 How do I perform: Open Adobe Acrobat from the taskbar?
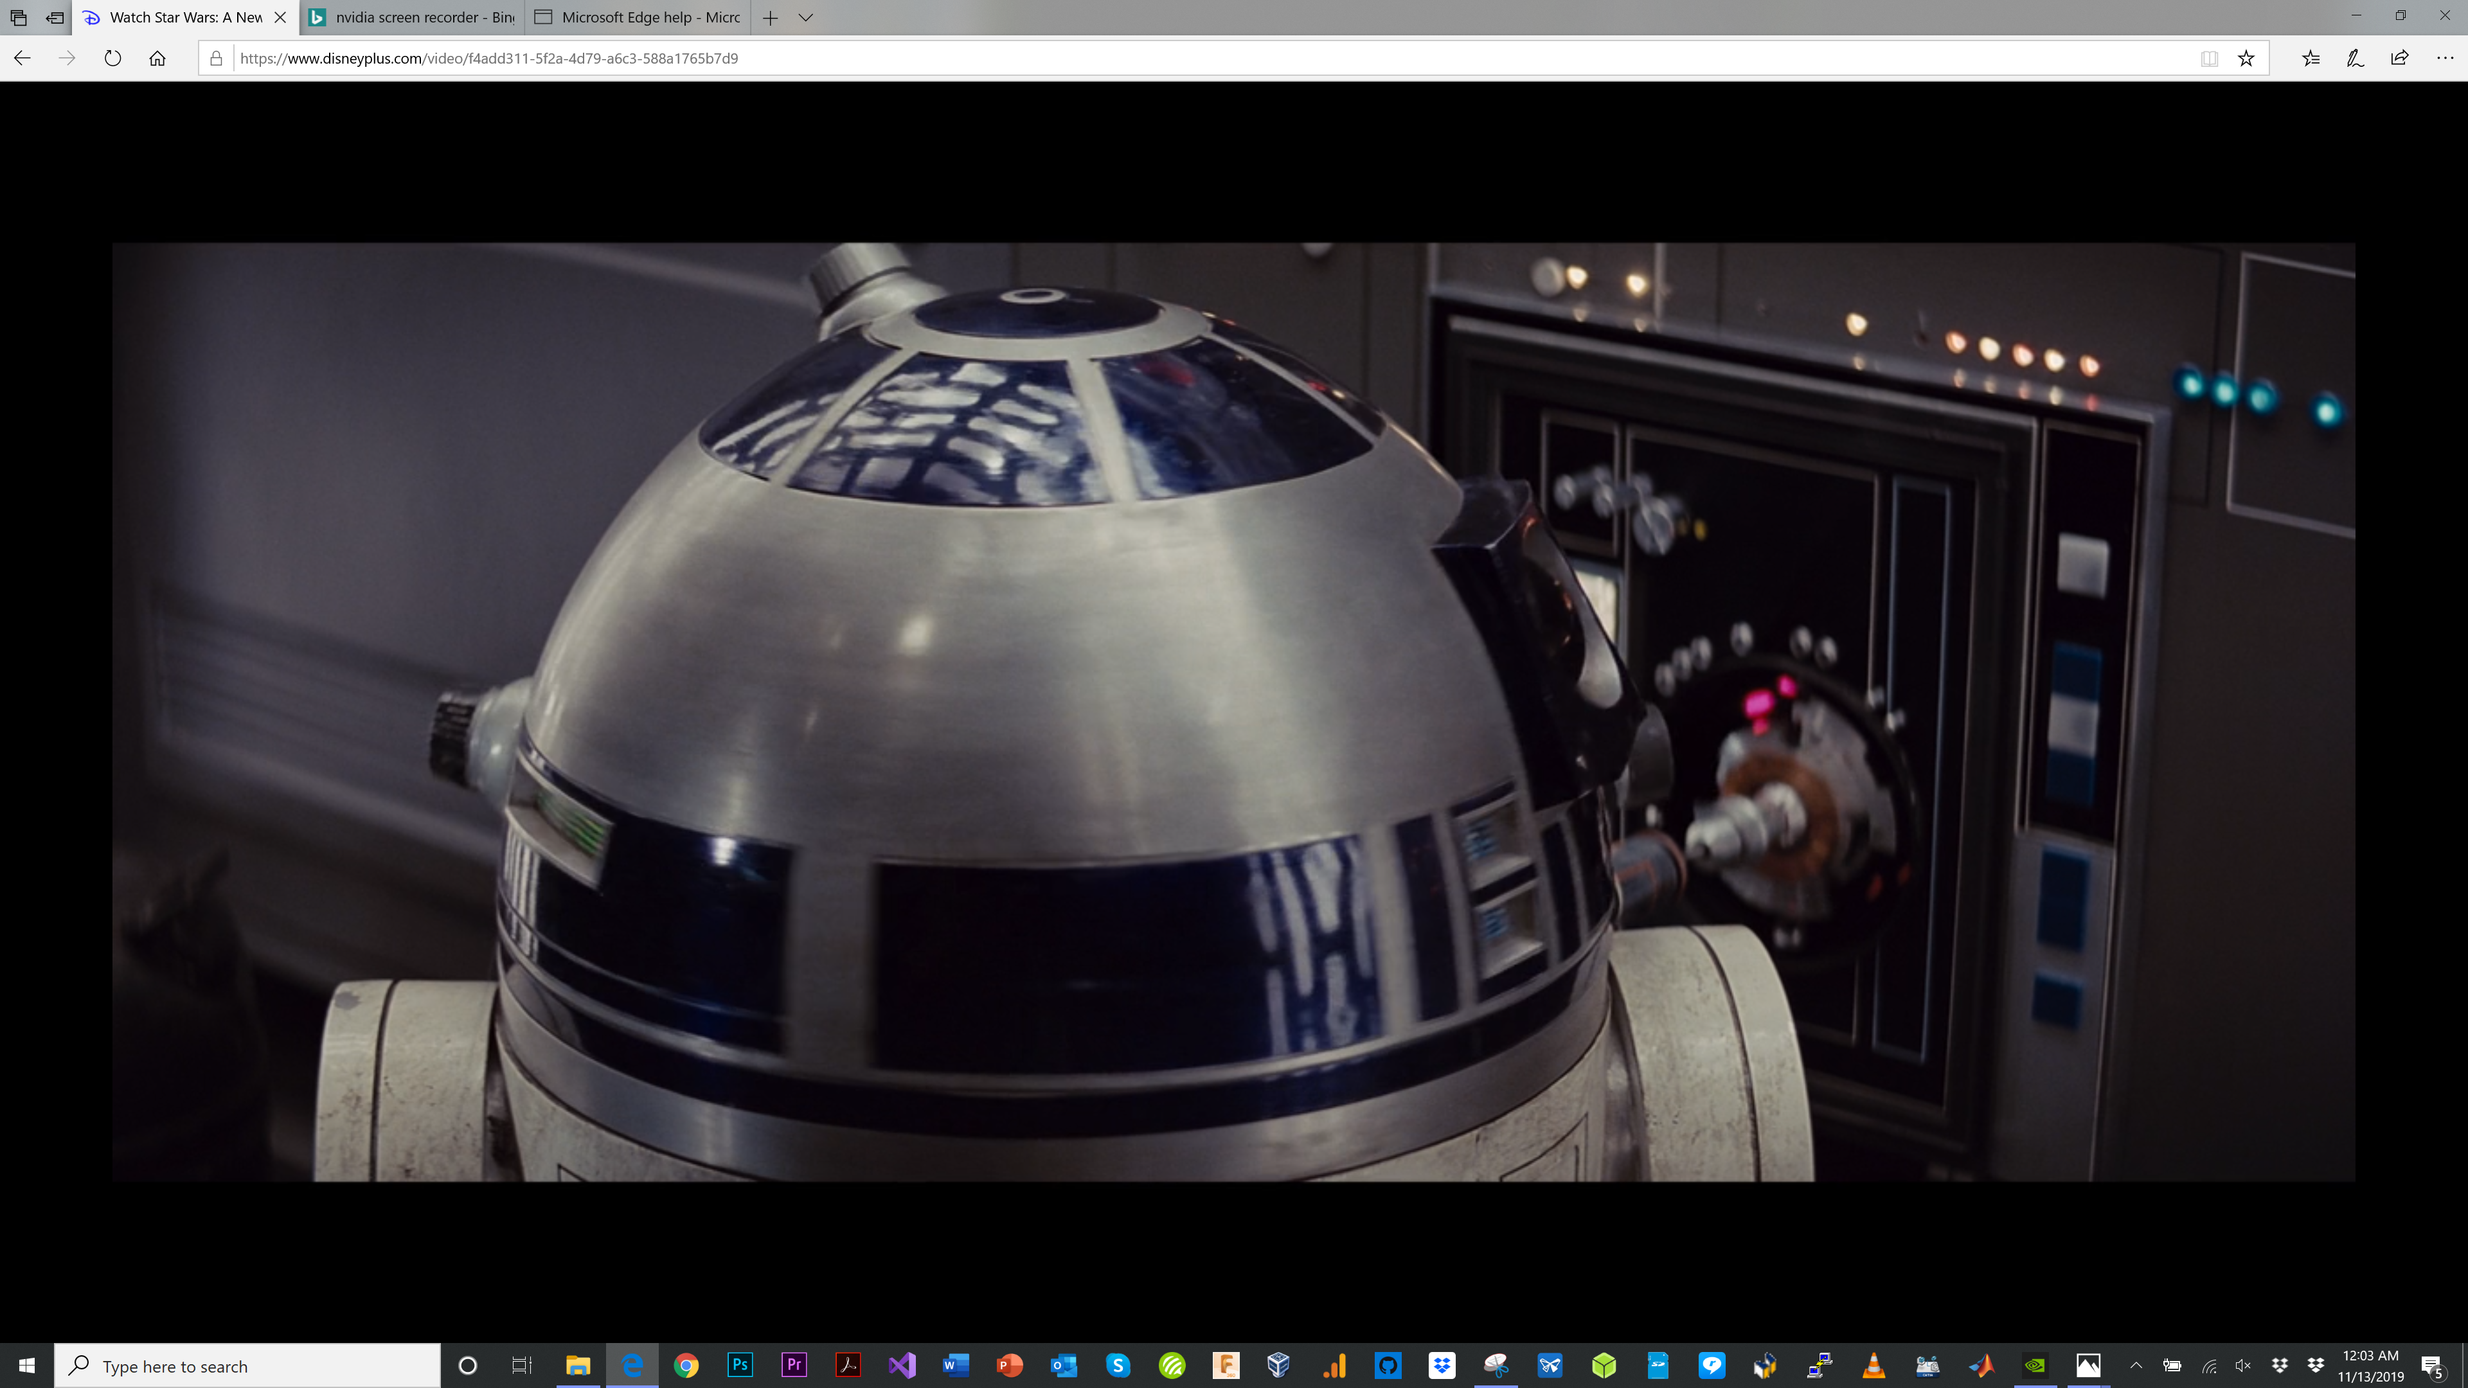[x=848, y=1365]
